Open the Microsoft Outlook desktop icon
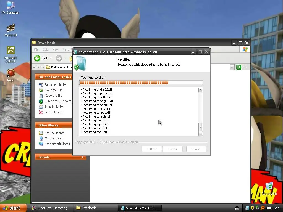Viewport: 283px width, 212px height. pos(11,55)
